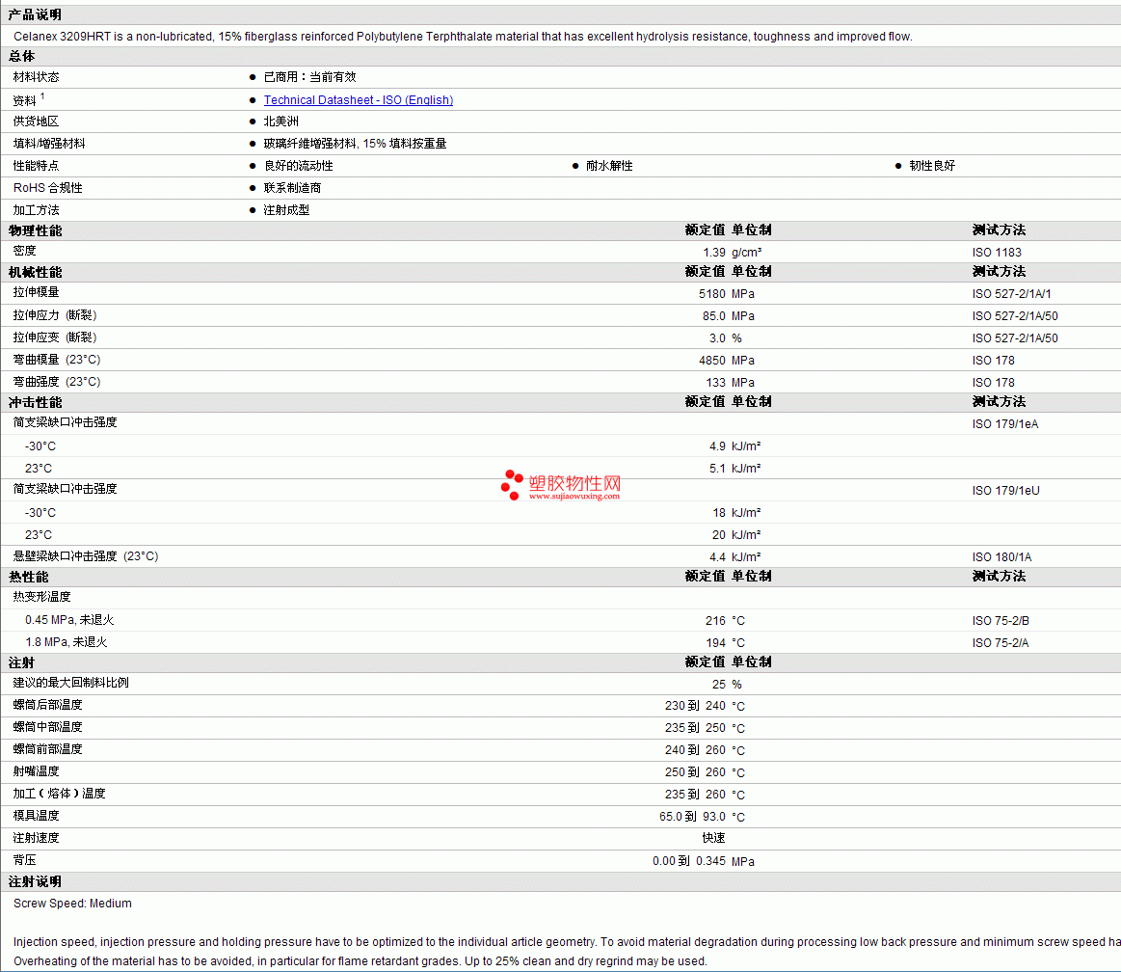Select the 冲击性能 section header

pos(35,403)
